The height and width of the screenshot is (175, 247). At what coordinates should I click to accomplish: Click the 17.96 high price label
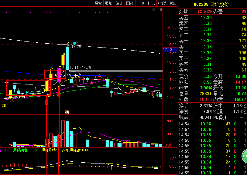(75, 47)
